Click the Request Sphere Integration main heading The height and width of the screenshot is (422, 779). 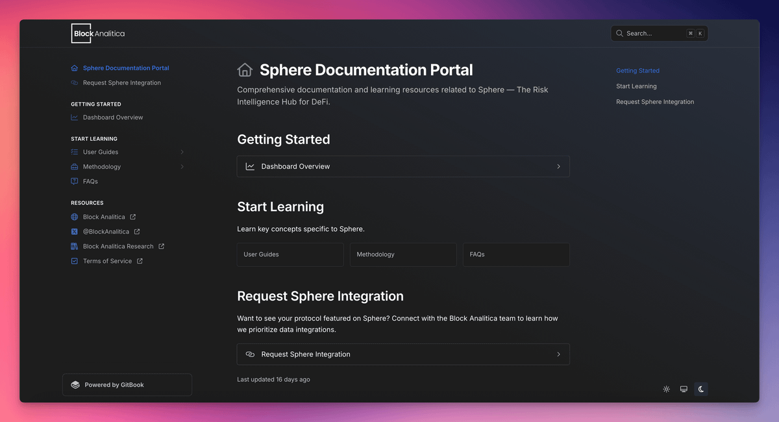[x=320, y=297]
